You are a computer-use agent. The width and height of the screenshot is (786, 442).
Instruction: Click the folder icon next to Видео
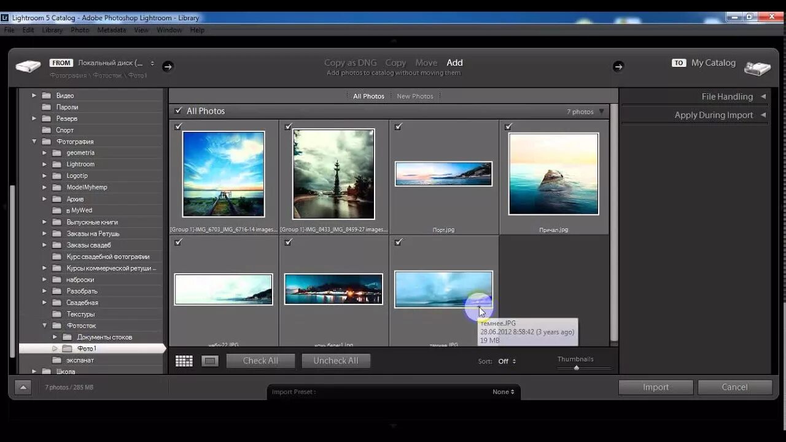46,96
